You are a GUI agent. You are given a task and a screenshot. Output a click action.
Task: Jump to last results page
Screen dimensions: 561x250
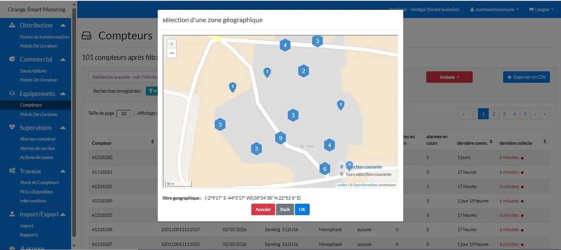click(x=545, y=114)
